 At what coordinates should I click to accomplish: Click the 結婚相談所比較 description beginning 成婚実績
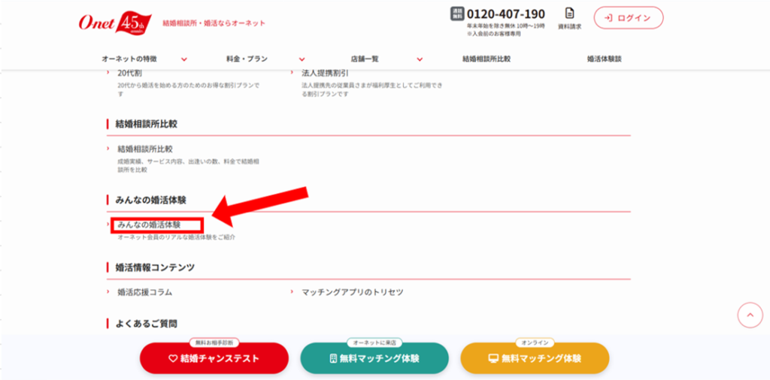click(x=189, y=165)
